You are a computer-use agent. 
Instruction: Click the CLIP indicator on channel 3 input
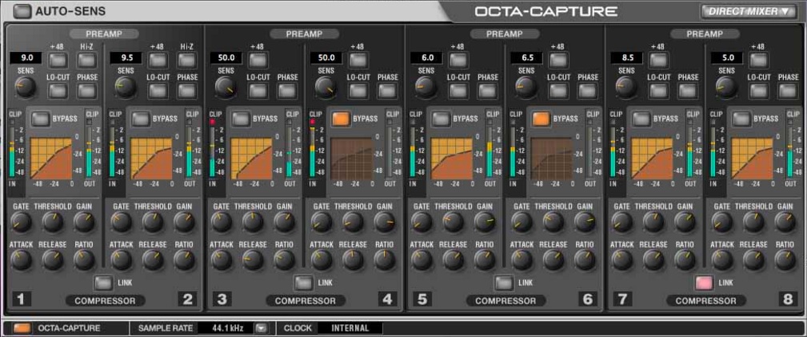tap(211, 122)
